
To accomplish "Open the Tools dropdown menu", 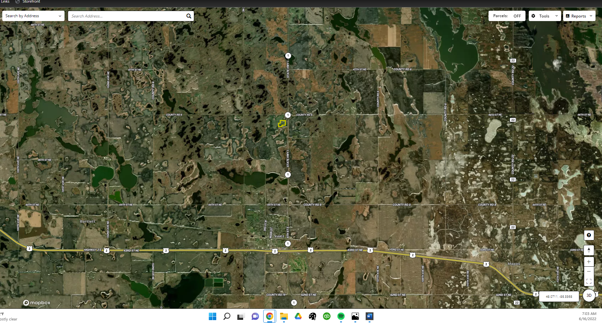I will coord(545,16).
